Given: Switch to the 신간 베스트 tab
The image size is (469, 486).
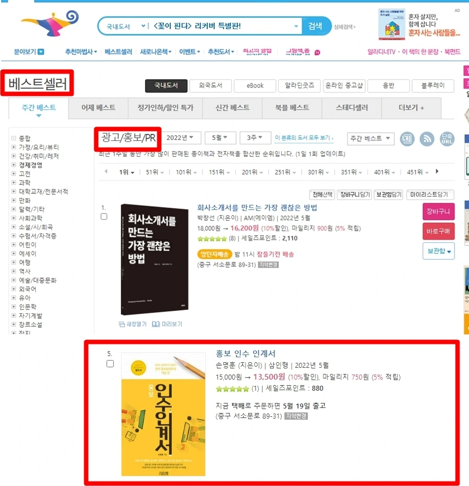Looking at the screenshot, I should pyautogui.click(x=233, y=108).
